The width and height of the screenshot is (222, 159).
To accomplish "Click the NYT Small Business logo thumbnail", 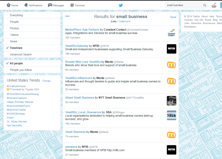I will [171, 101].
